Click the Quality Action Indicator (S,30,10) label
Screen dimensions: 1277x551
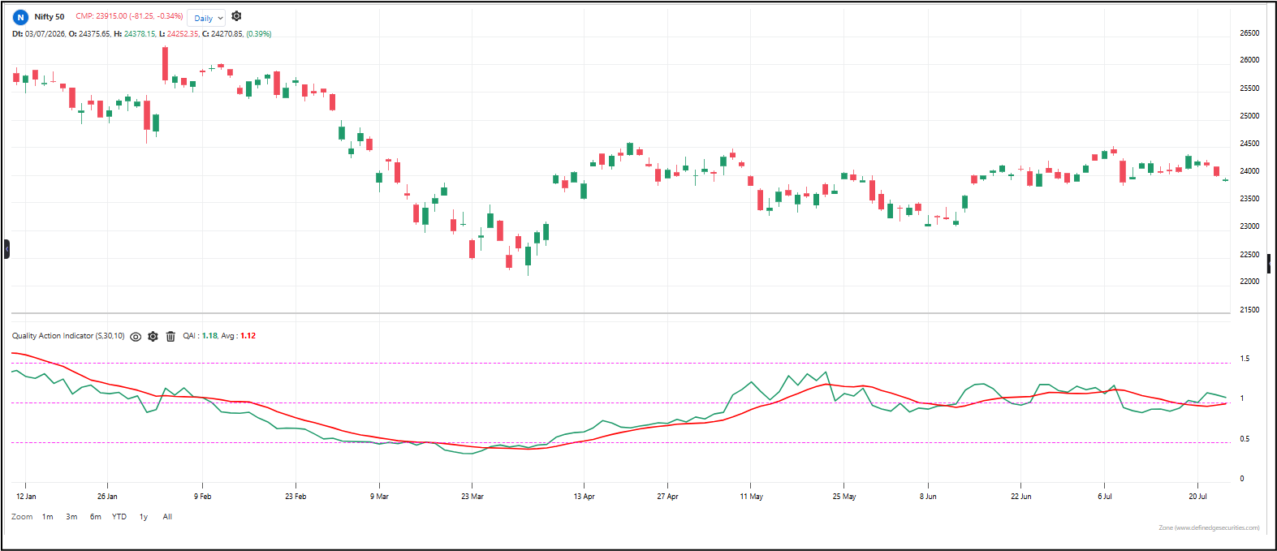(x=68, y=336)
